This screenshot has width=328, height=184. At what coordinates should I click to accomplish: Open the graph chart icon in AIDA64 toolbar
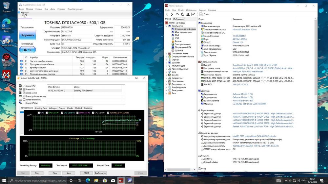tap(193, 14)
